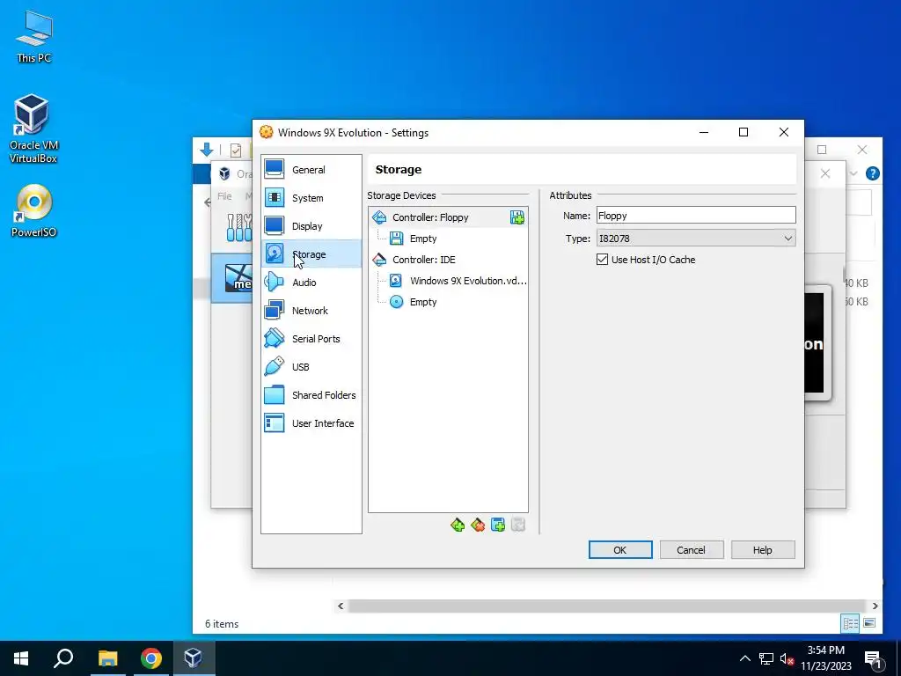Open File Explorer from the taskbar
This screenshot has height=676, width=901.
pos(107,658)
